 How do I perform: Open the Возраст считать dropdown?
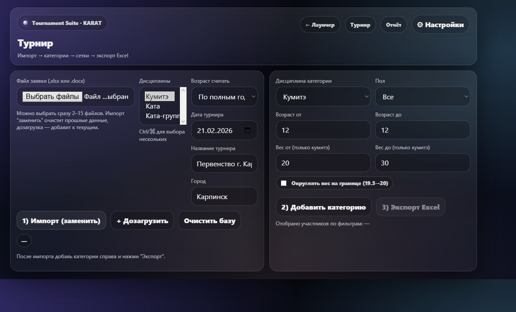point(224,97)
